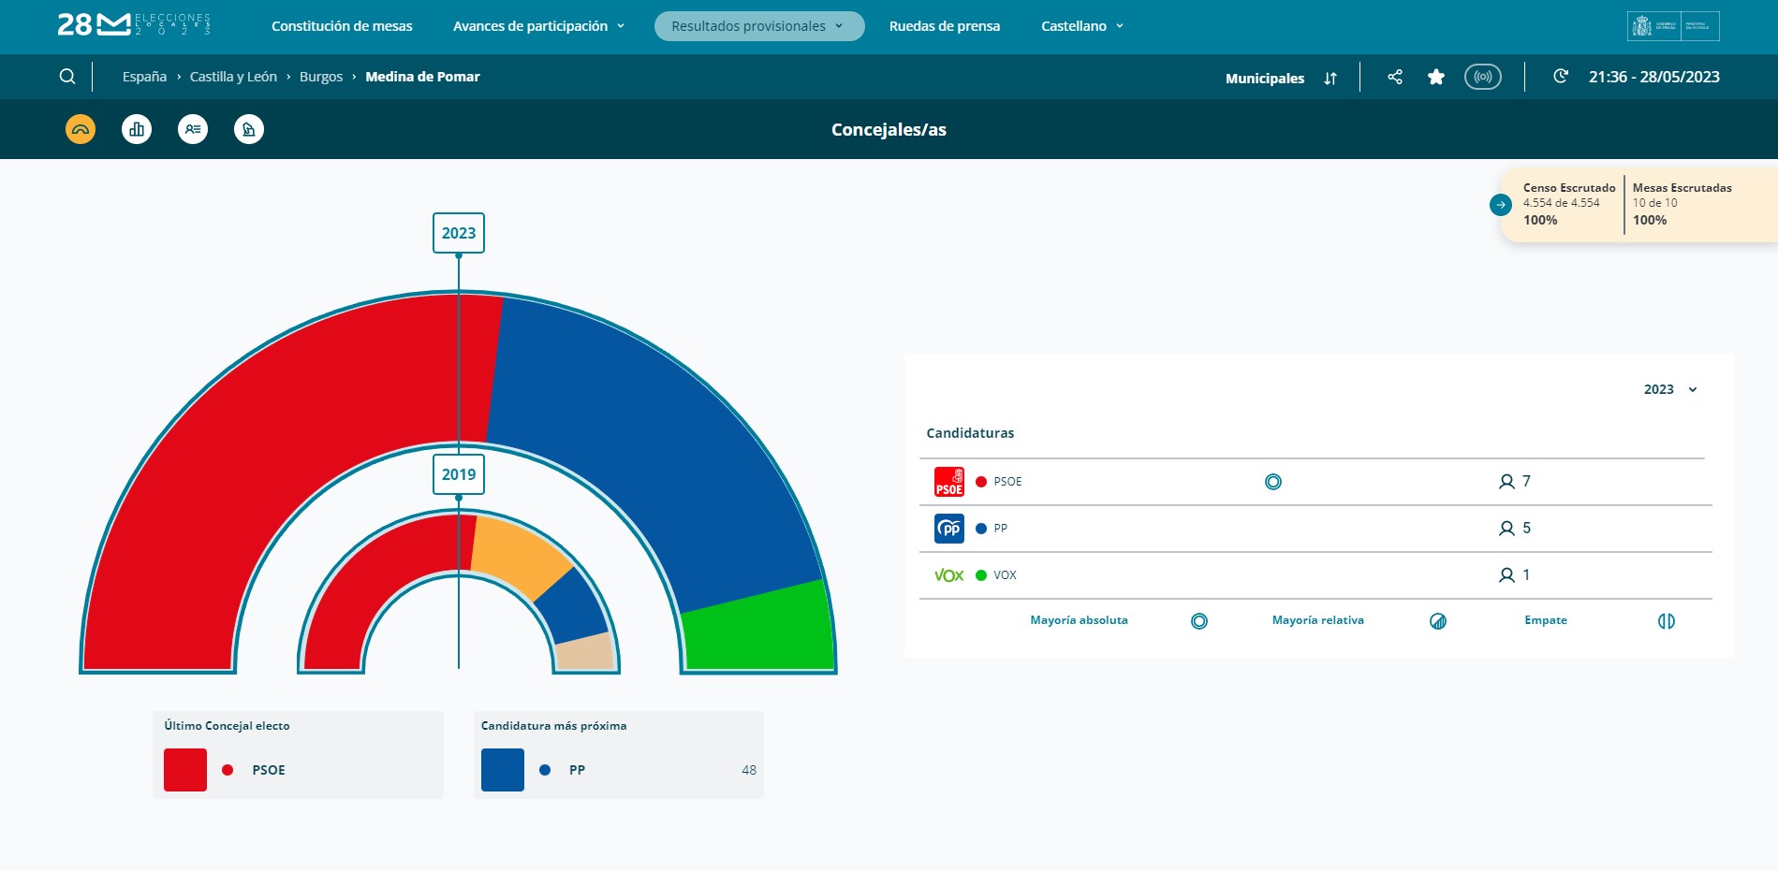Navigate to Castilla y León breadcrumb
This screenshot has height=871, width=1778.
[x=233, y=77]
